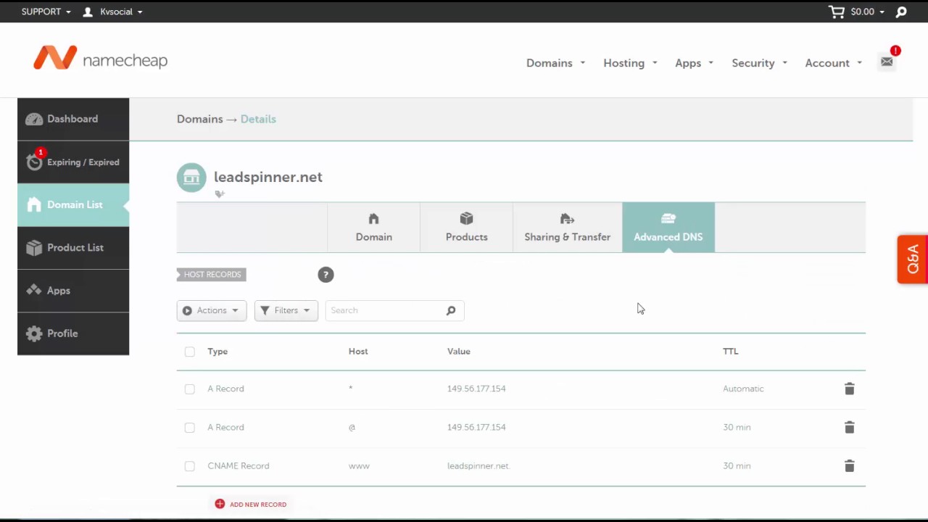Click the Value column header
This screenshot has height=522, width=928.
point(459,352)
